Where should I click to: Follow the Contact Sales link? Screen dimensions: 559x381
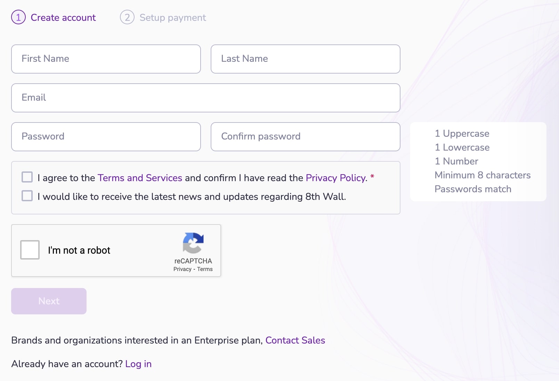pos(295,340)
